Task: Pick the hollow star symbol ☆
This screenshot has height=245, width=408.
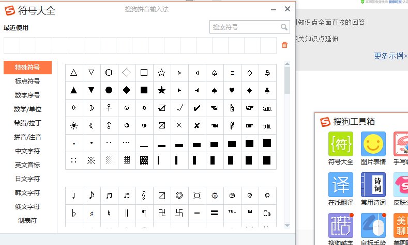Action: [x=161, y=73]
